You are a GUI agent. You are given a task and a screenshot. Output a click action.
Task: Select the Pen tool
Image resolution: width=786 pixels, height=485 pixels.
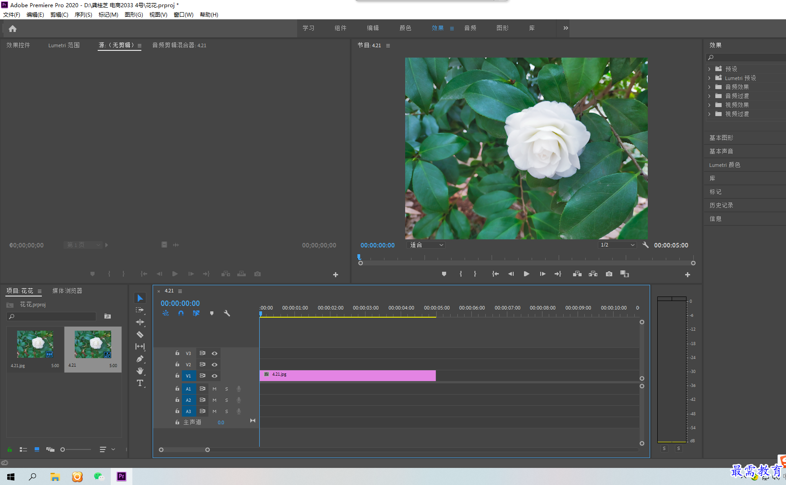coord(140,359)
